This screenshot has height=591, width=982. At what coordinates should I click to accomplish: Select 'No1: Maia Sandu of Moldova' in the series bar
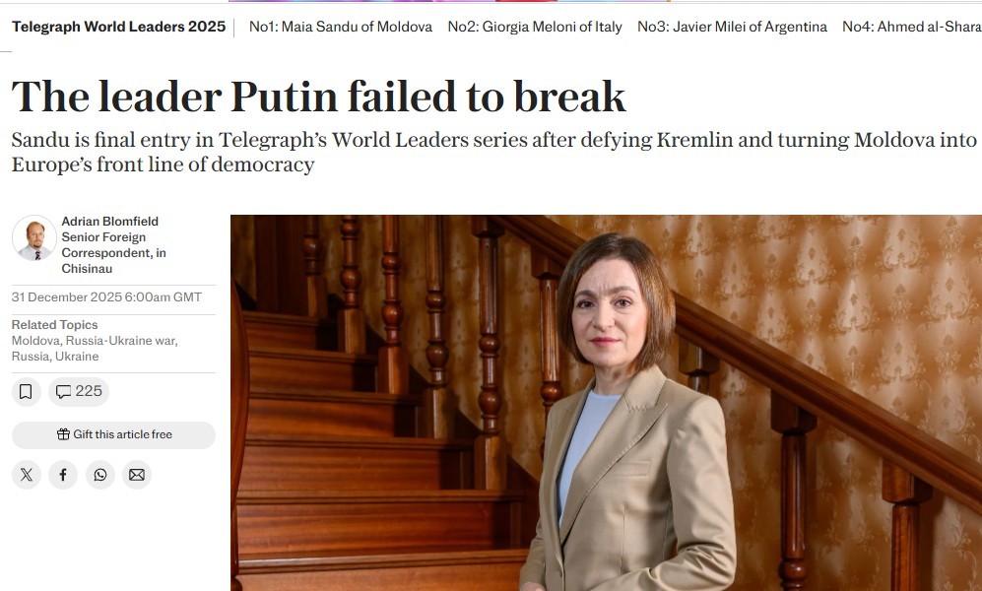pyautogui.click(x=339, y=27)
